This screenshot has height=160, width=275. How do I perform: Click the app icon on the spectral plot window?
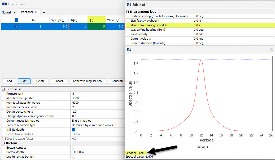tap(129, 49)
